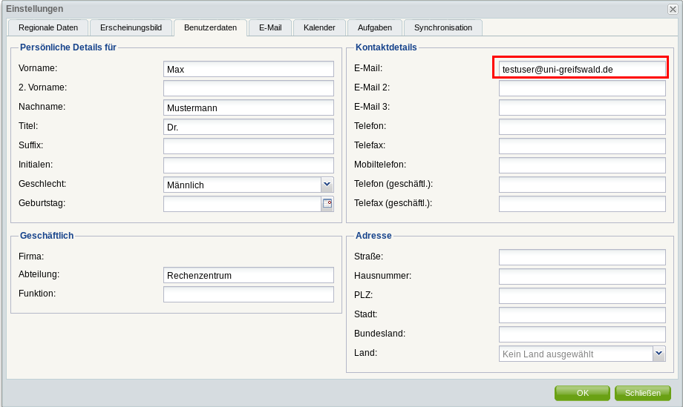
Task: Open the Erscheinungsbild tab
Action: point(131,27)
